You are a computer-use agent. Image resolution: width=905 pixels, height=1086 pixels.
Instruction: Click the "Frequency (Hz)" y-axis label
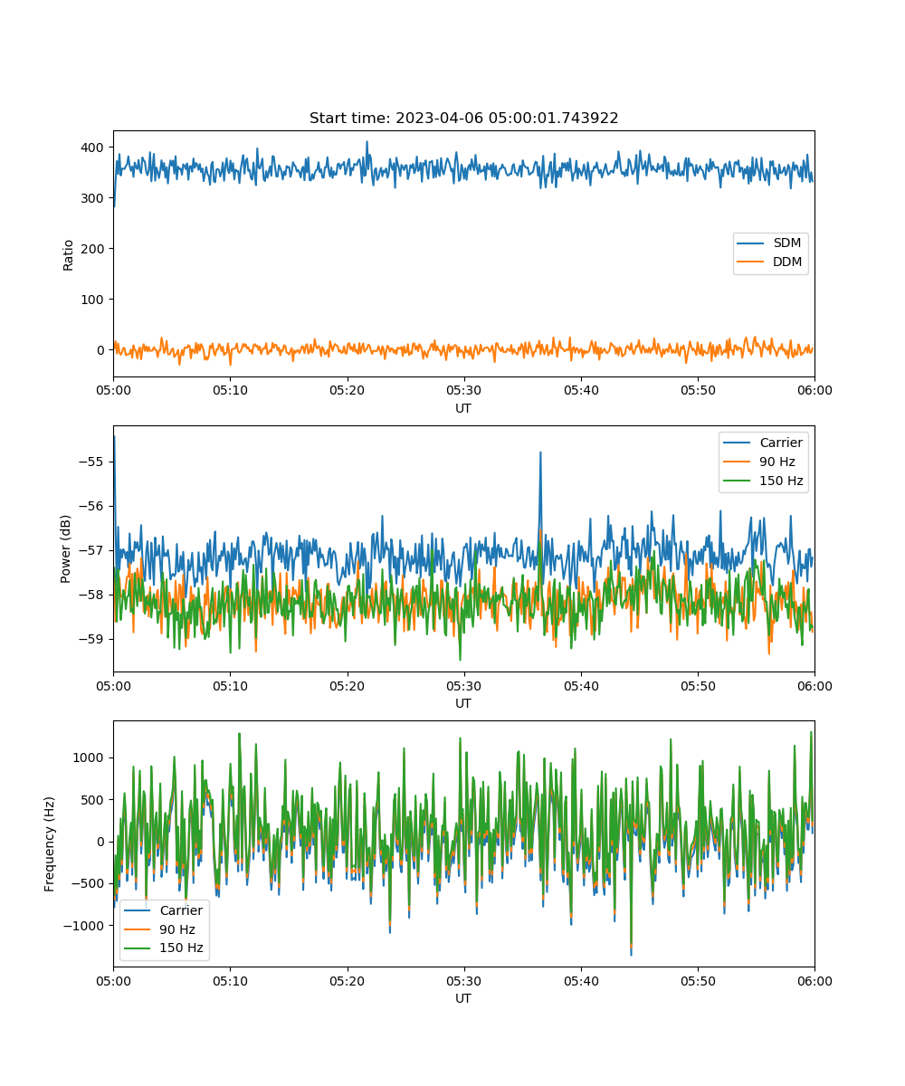(x=50, y=843)
